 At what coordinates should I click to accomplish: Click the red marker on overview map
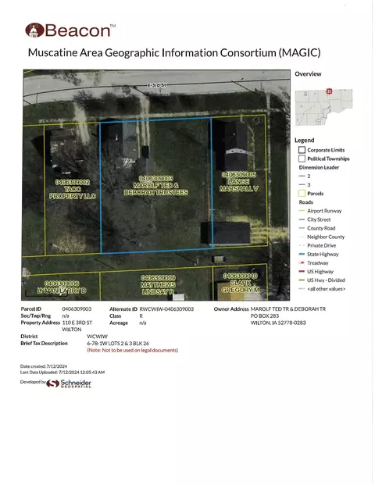329,91
